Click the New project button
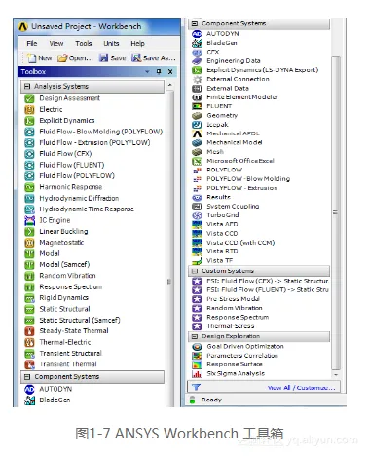Image resolution: width=368 pixels, height=457 pixels. [39, 58]
